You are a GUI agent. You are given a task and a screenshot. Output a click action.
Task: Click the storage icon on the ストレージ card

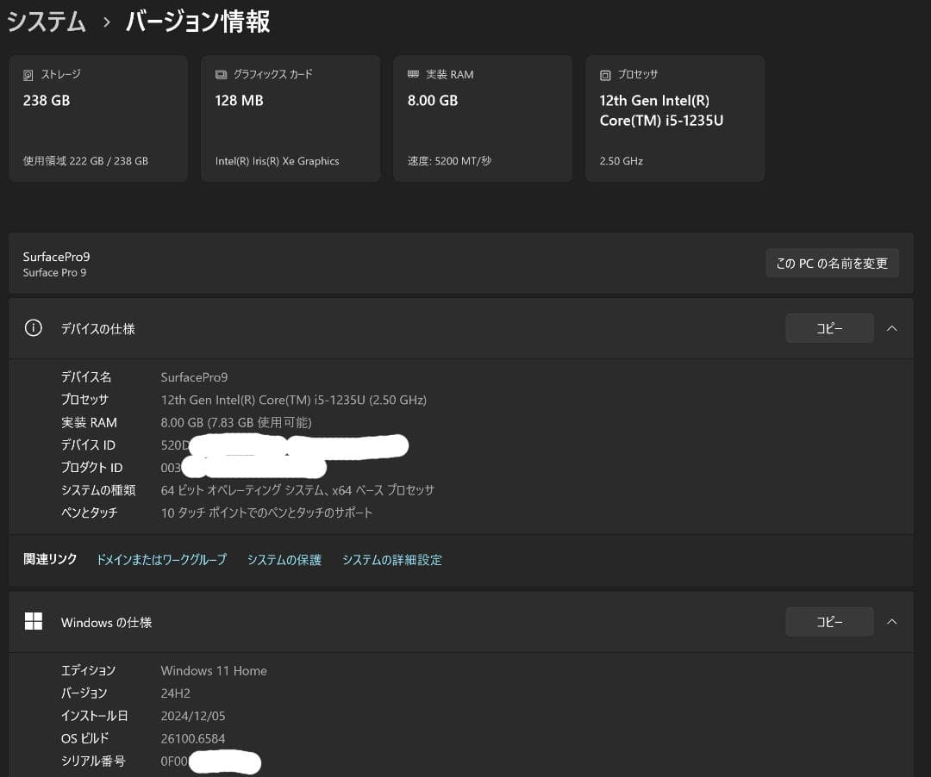pos(29,74)
